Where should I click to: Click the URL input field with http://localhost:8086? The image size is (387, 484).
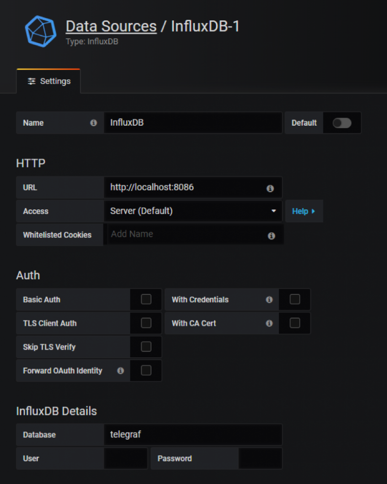pyautogui.click(x=193, y=187)
